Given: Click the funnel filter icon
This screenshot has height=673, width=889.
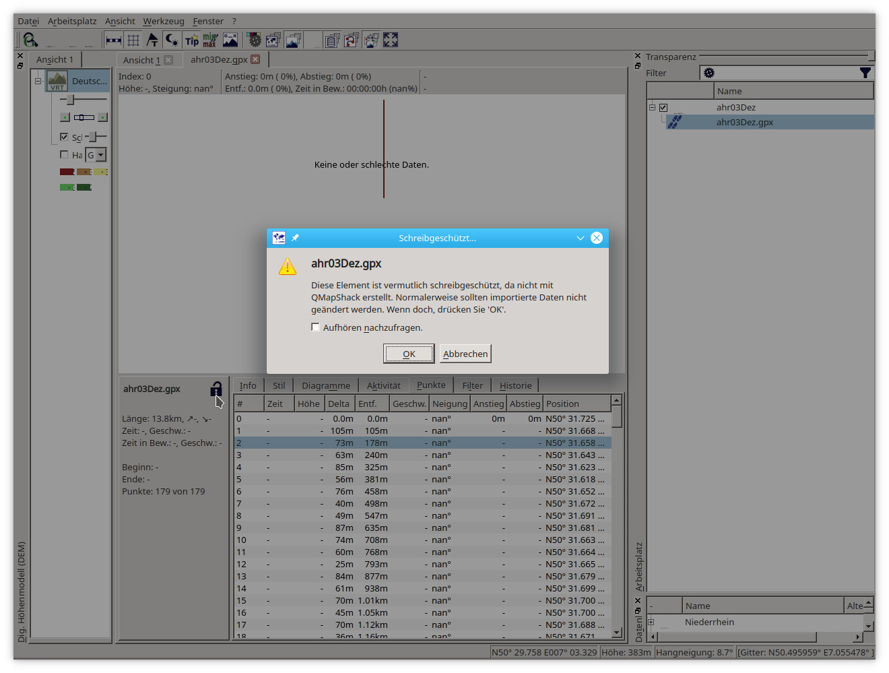Looking at the screenshot, I should 865,73.
